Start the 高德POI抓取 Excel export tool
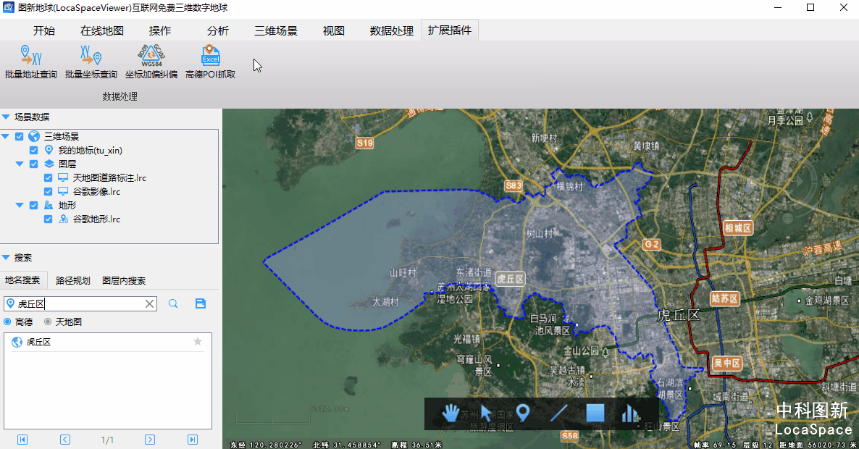 click(210, 62)
